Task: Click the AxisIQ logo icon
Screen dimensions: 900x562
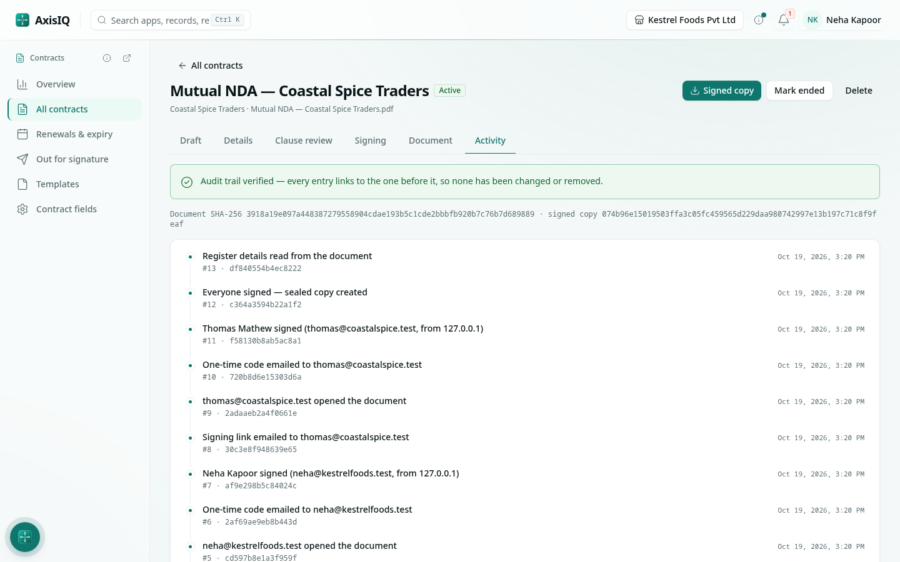Action: click(22, 20)
